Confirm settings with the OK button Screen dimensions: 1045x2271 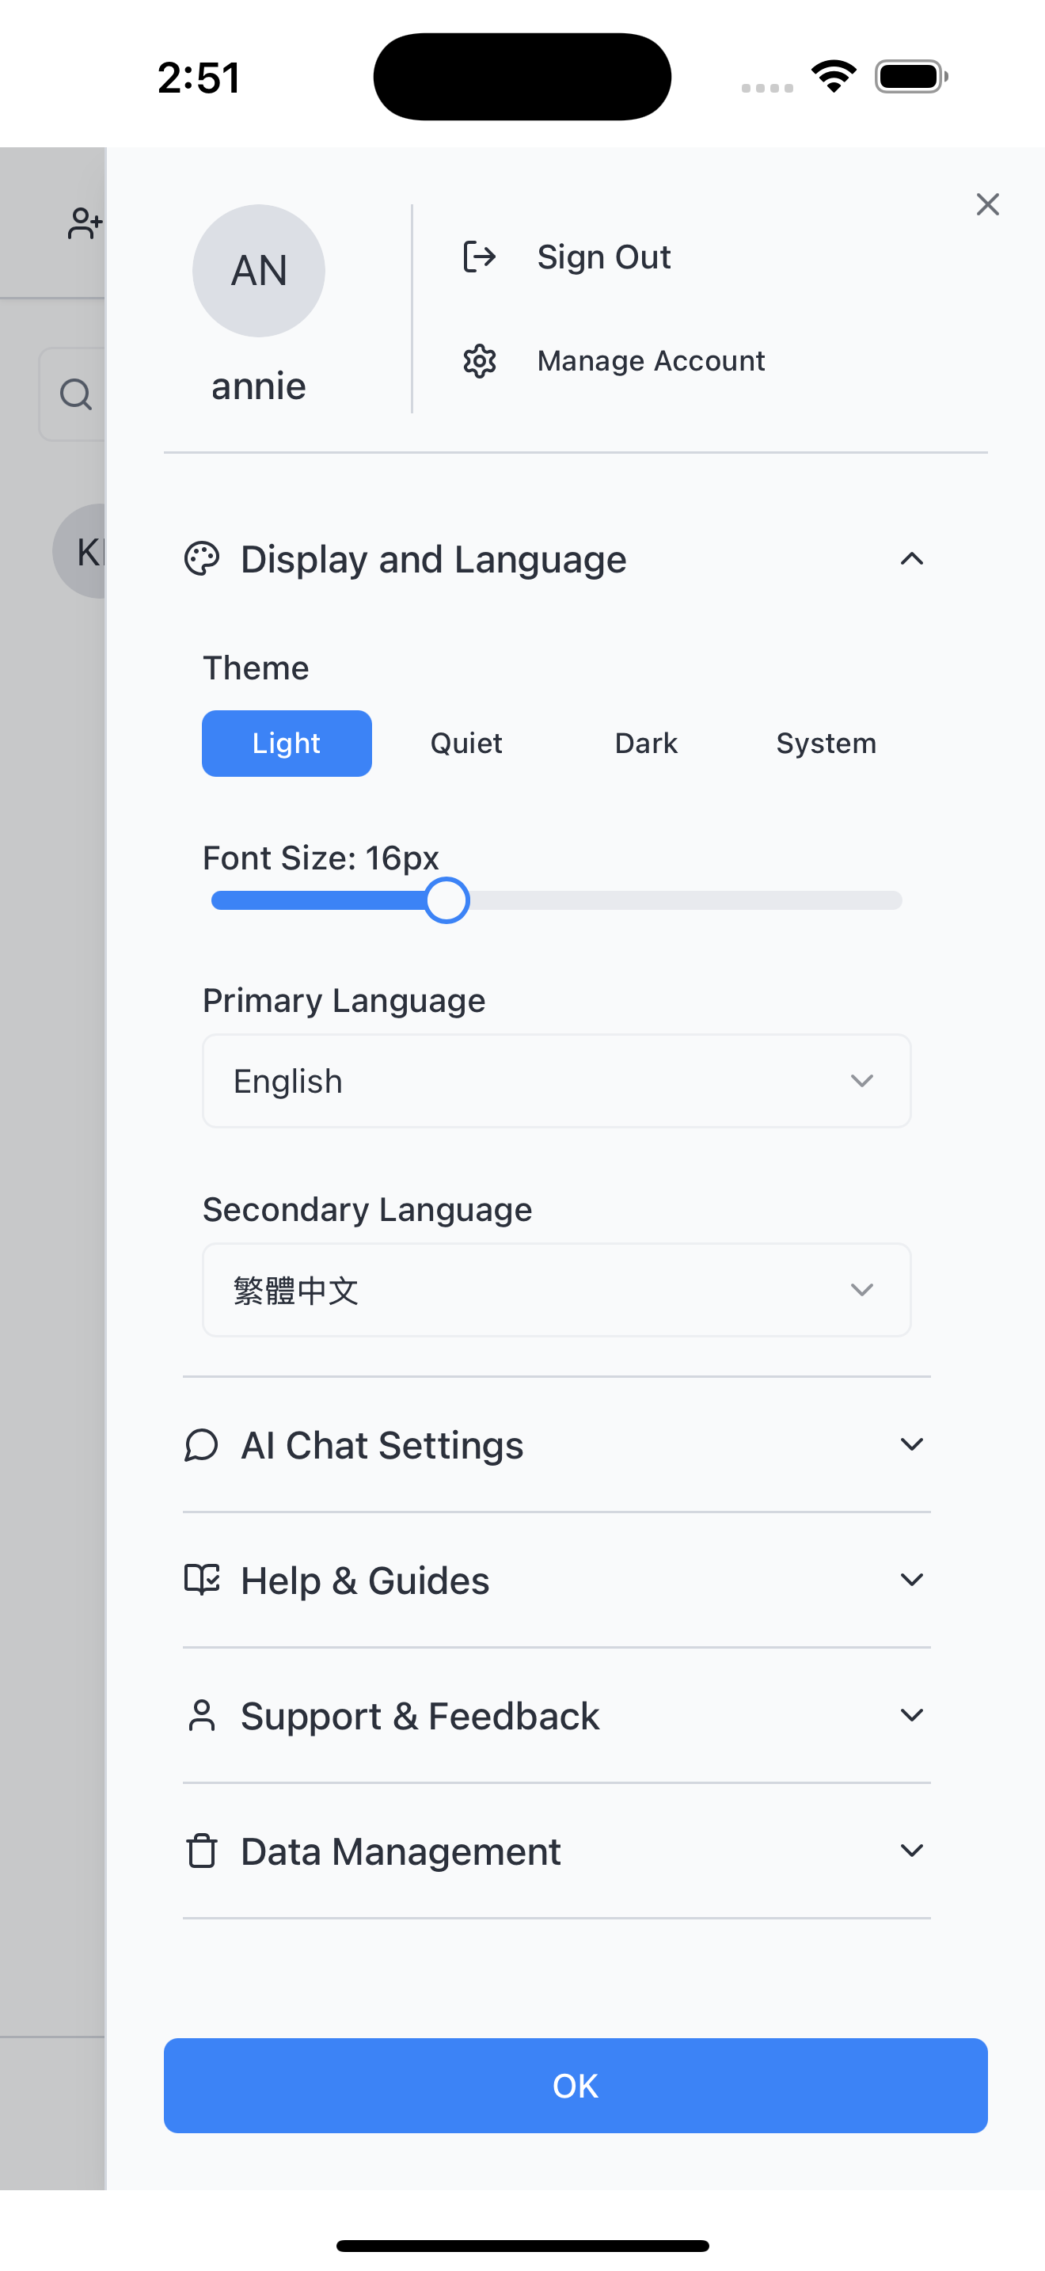(x=575, y=2086)
